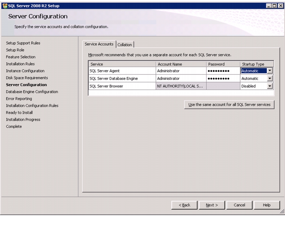
Task: Click Installation Rules in the step list
Action: (x=20, y=64)
